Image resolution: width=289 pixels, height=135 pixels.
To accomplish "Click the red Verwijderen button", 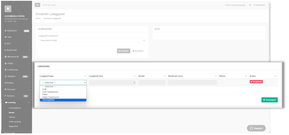I will coord(256,82).
